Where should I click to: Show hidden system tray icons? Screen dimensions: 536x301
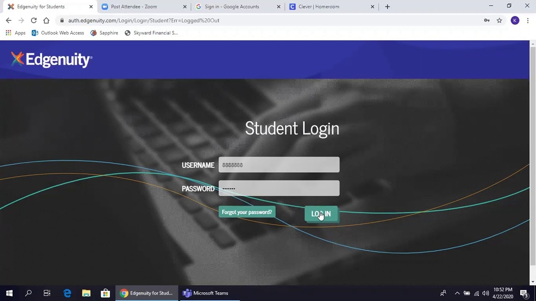tap(457, 293)
